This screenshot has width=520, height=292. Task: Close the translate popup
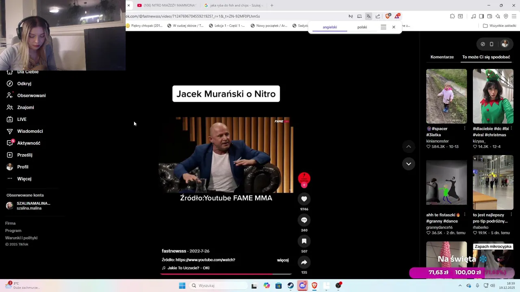coord(394,27)
